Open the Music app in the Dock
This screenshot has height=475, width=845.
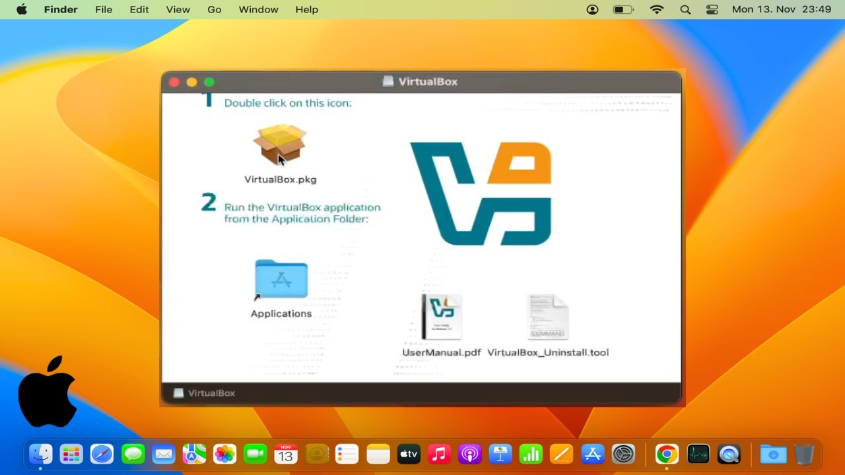coord(439,455)
